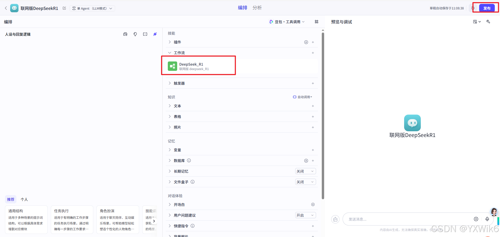This screenshot has height=237, width=500.
Task: Click the clear chat broom icon
Action: click(x=335, y=219)
